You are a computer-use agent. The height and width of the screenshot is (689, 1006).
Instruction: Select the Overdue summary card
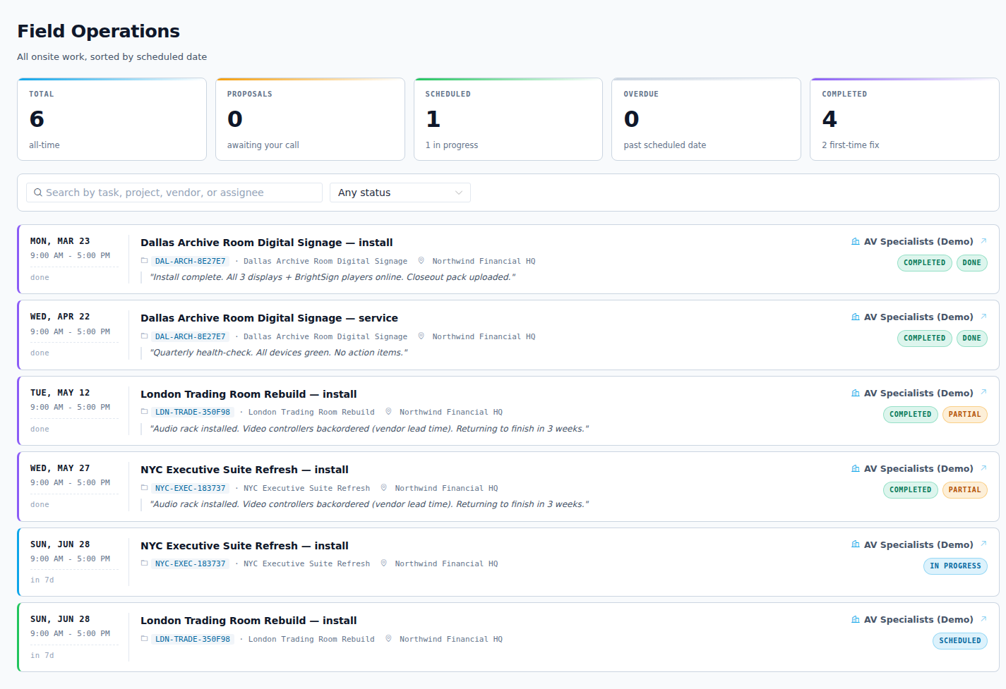706,119
